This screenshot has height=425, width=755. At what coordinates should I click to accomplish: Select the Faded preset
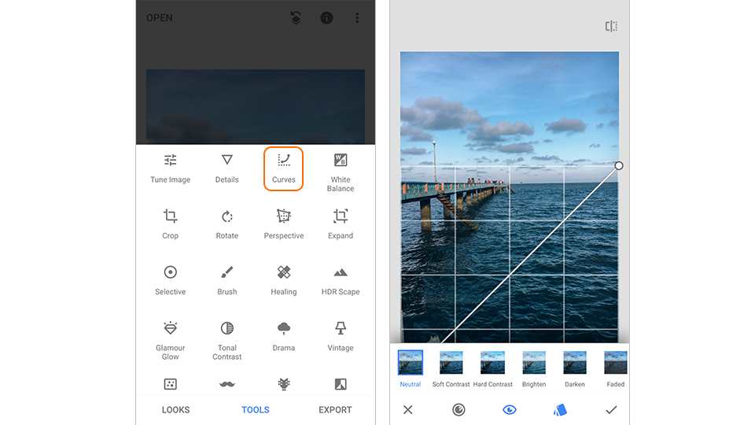[615, 368]
